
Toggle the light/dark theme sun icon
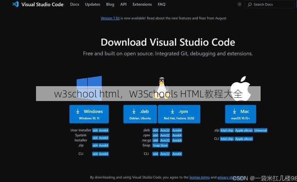(239, 4)
